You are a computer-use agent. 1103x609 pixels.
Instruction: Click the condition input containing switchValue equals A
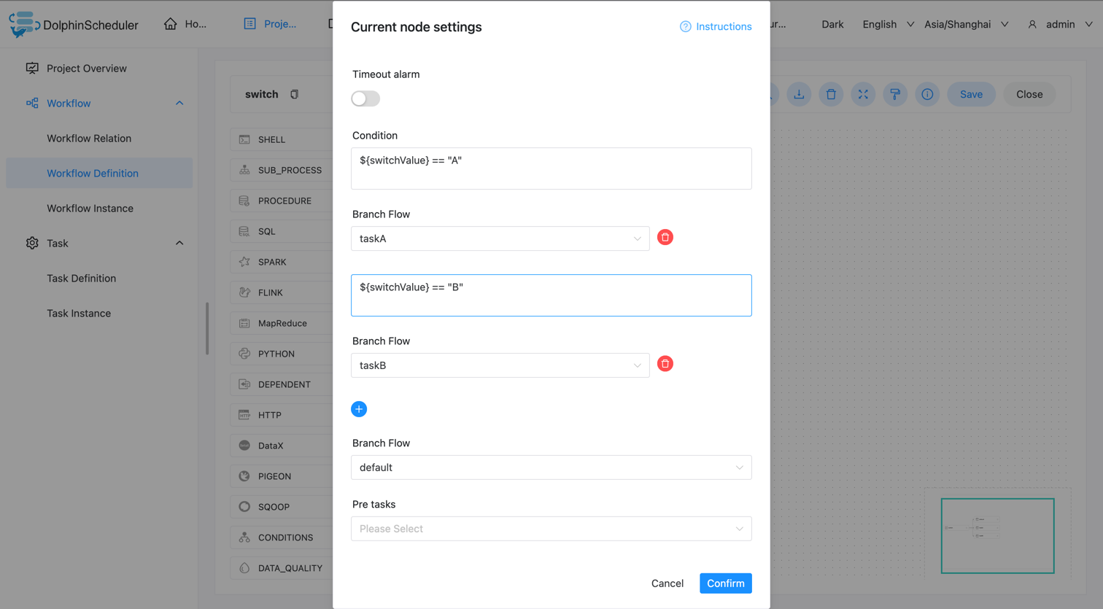click(551, 167)
